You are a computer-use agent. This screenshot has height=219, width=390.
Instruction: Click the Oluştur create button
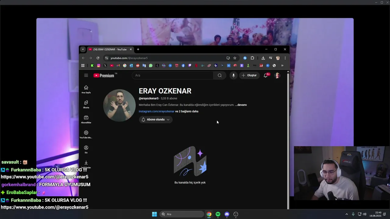tap(249, 75)
